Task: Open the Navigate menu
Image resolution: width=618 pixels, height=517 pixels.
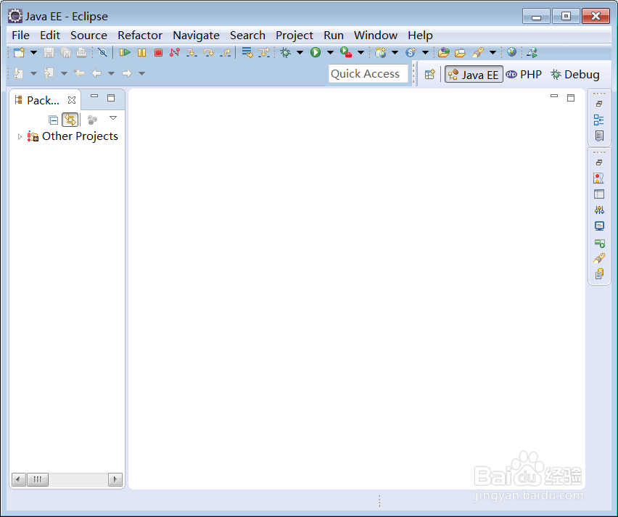Action: tap(196, 35)
